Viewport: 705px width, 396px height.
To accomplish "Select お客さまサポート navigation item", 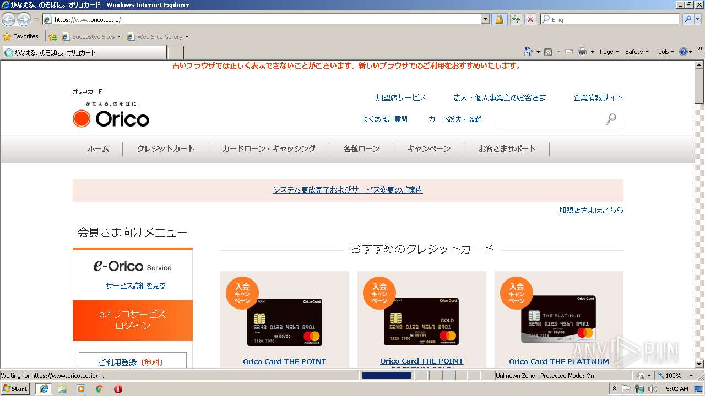I will click(507, 148).
